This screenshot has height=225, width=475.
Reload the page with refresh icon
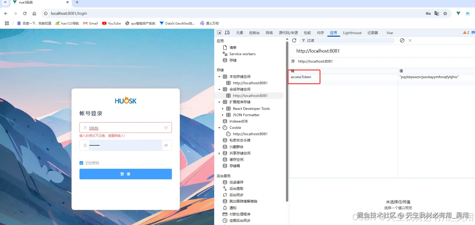point(25,13)
